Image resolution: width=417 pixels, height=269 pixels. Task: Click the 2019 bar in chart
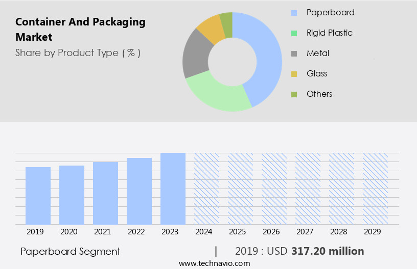(x=38, y=196)
